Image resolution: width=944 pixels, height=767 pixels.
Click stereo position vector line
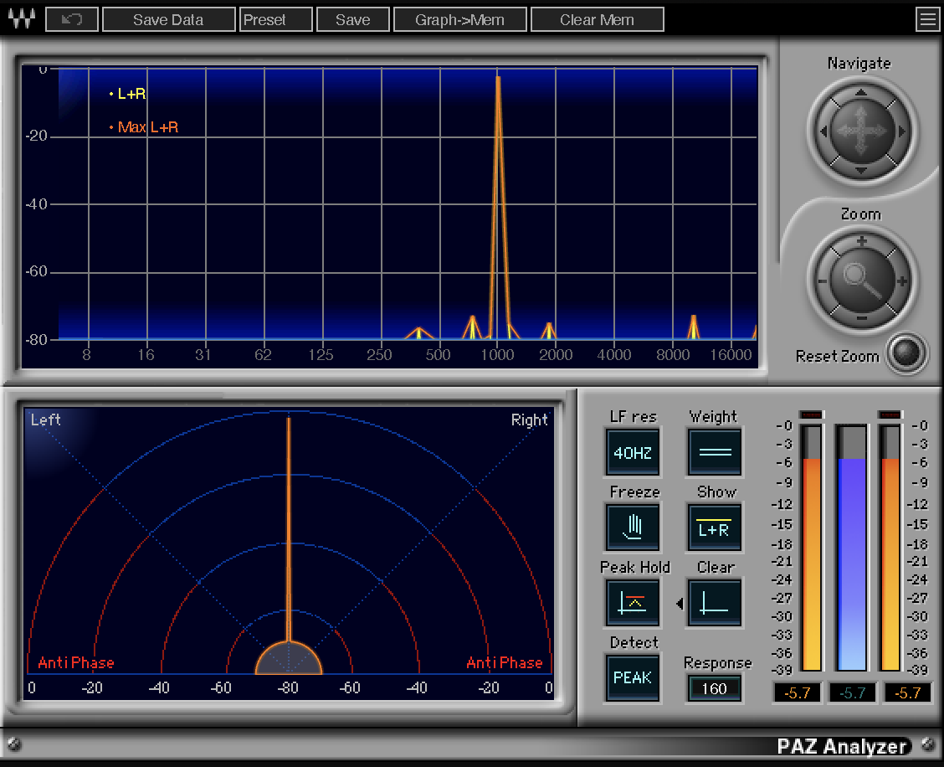click(x=289, y=529)
